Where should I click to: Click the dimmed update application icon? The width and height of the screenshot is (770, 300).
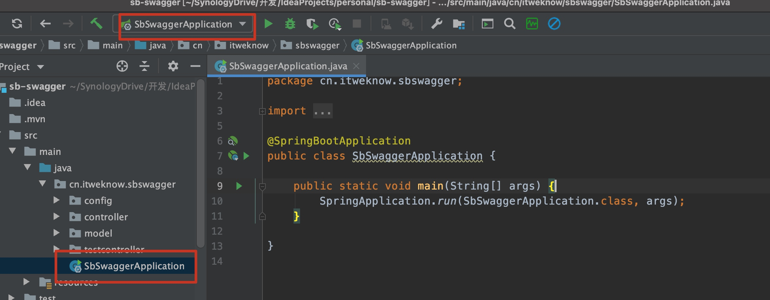pyautogui.click(x=386, y=24)
